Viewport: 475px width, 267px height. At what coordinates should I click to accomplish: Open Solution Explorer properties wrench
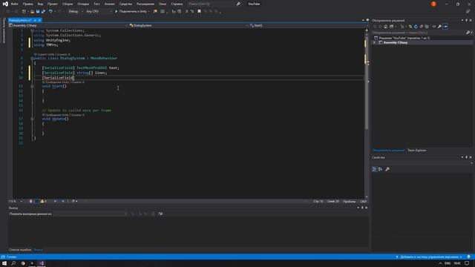pyautogui.click(x=439, y=27)
